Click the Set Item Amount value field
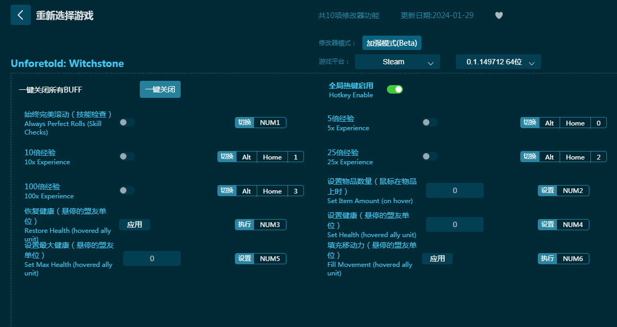 (x=454, y=190)
